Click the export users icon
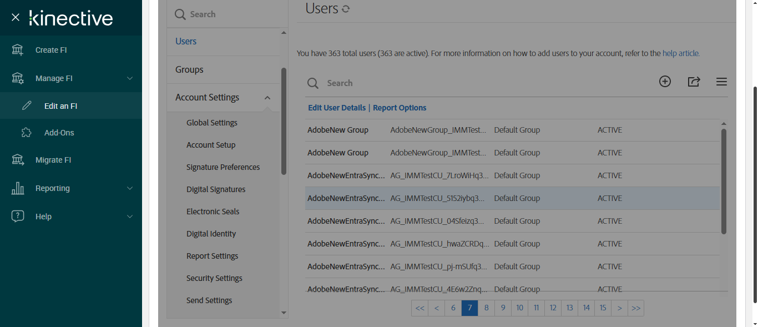The height and width of the screenshot is (327, 758). (x=694, y=82)
